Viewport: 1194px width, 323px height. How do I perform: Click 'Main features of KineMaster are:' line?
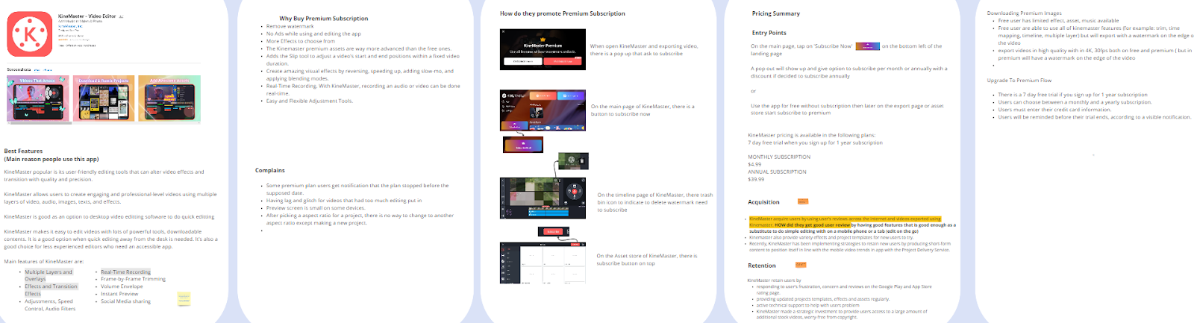(44, 261)
